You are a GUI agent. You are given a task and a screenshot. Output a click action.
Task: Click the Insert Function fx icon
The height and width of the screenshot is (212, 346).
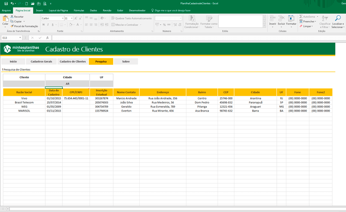click(47, 38)
